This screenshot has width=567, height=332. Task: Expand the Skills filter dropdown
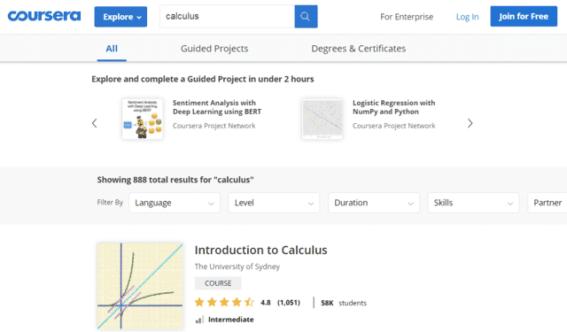(x=473, y=203)
